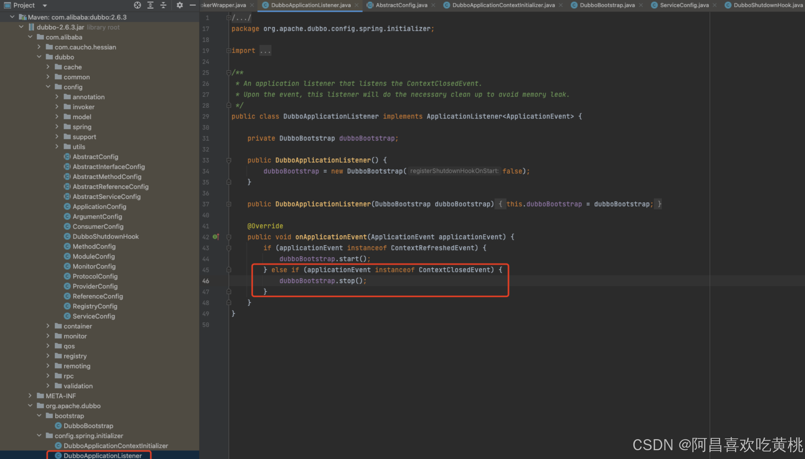Click DubboShutdownHook class icon in tree
805x459 pixels.
pyautogui.click(x=67, y=236)
